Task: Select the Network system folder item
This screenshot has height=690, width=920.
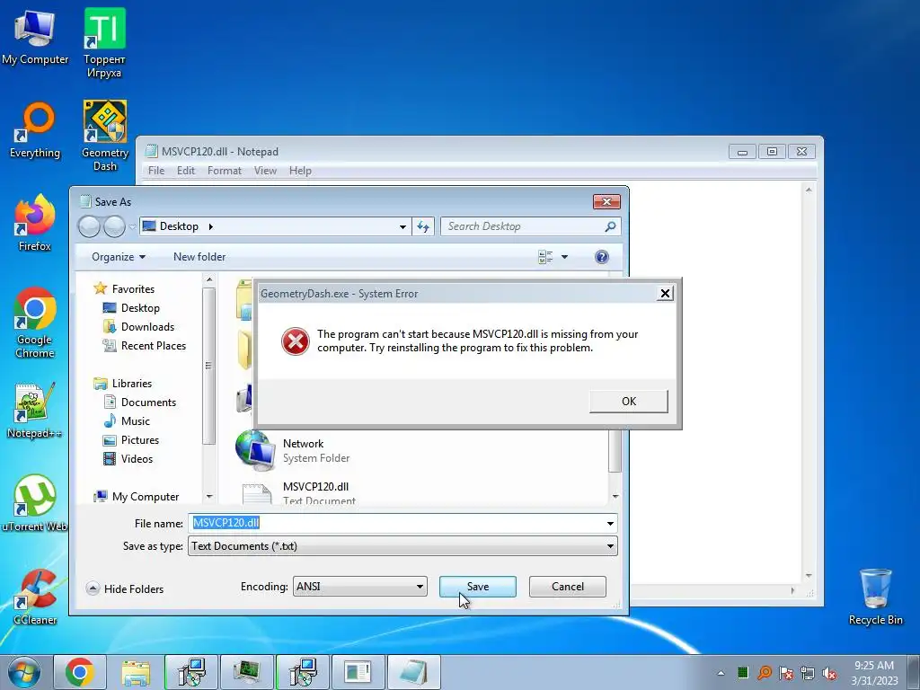Action: tap(294, 451)
